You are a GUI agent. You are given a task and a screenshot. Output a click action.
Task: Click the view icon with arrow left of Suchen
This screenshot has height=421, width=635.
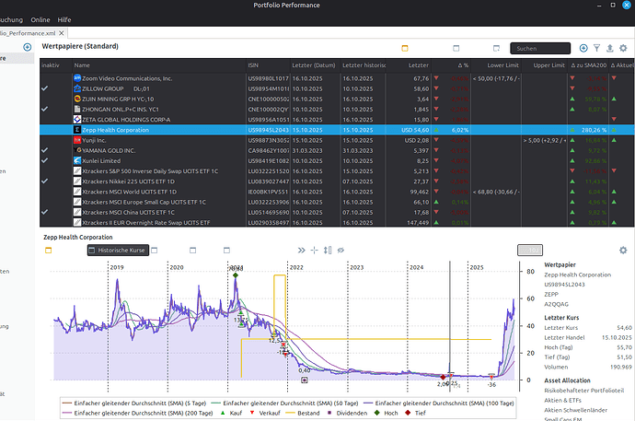pyautogui.click(x=496, y=48)
